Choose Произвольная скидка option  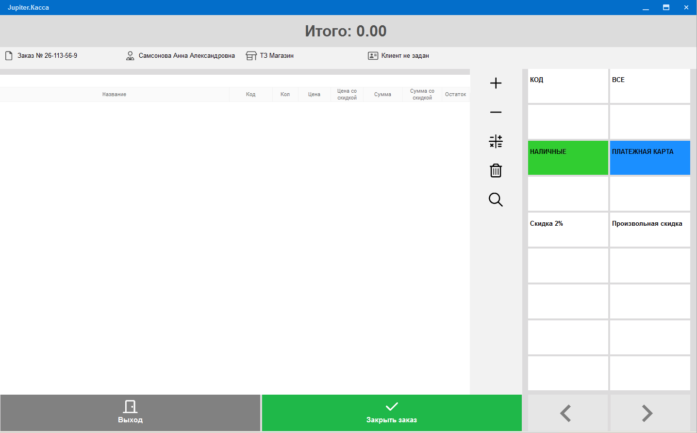tap(650, 230)
